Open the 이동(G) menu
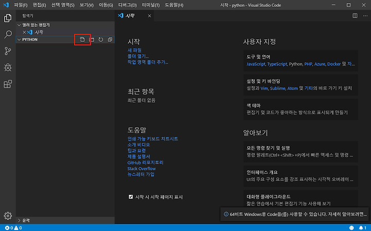The image size is (371, 231). point(106,5)
